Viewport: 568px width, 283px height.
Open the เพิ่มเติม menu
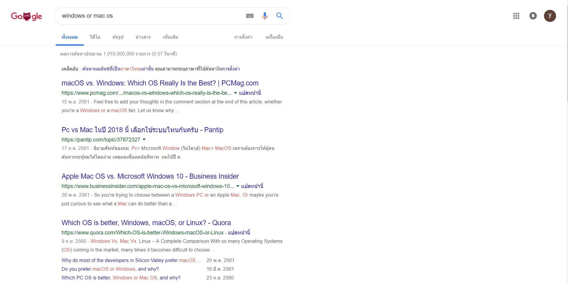(x=170, y=37)
